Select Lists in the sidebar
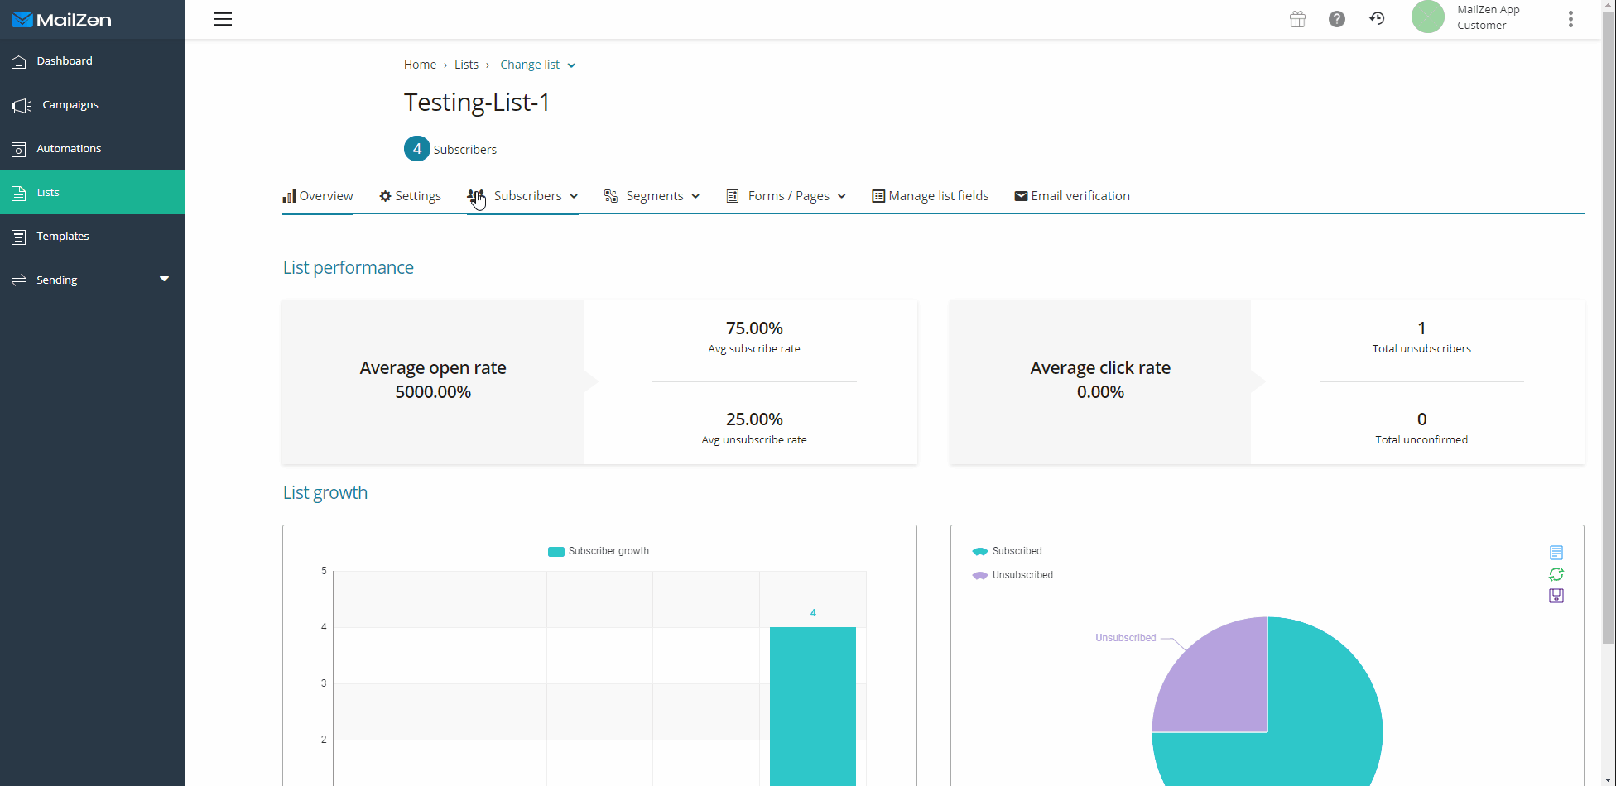The image size is (1616, 786). [x=93, y=193]
